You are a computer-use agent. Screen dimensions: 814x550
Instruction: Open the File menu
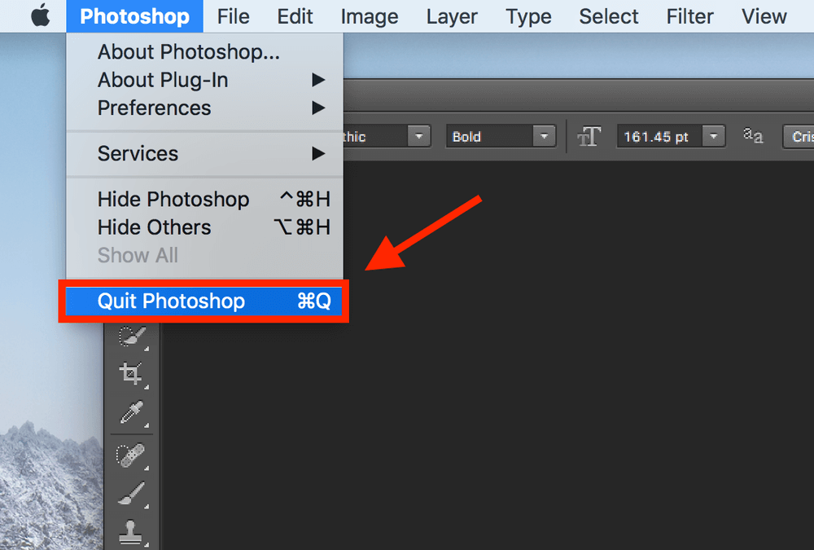point(233,16)
